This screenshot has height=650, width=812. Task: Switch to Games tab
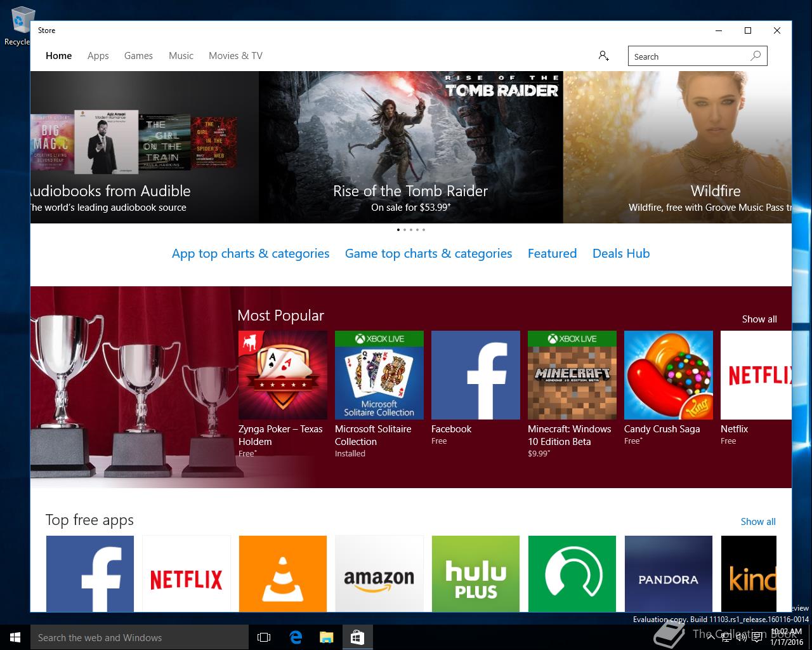pos(138,56)
